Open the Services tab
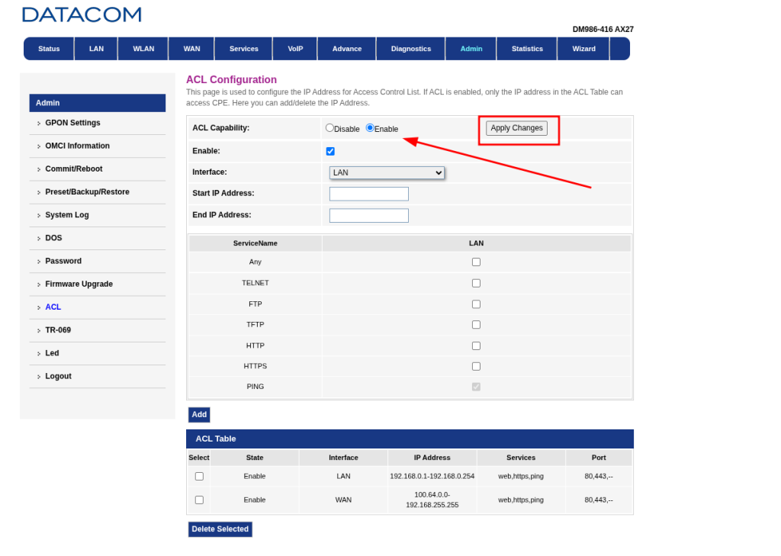Screen dimensions: 781x556 point(243,49)
